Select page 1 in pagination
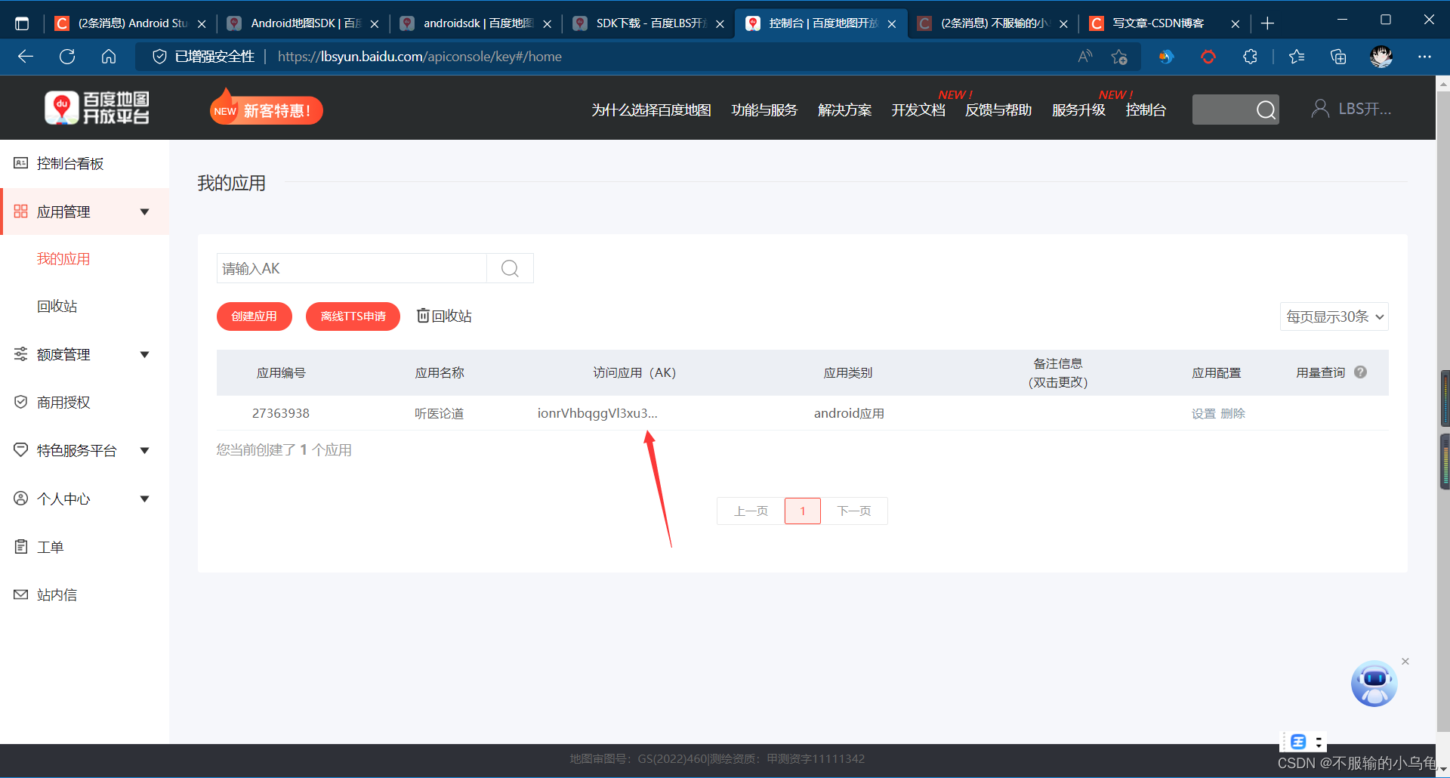Image resolution: width=1450 pixels, height=778 pixels. [802, 511]
